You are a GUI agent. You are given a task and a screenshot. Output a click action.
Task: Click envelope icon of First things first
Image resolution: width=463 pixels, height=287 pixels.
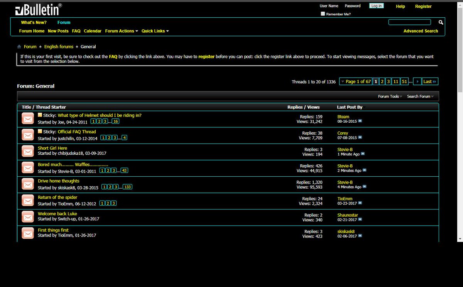tap(28, 233)
